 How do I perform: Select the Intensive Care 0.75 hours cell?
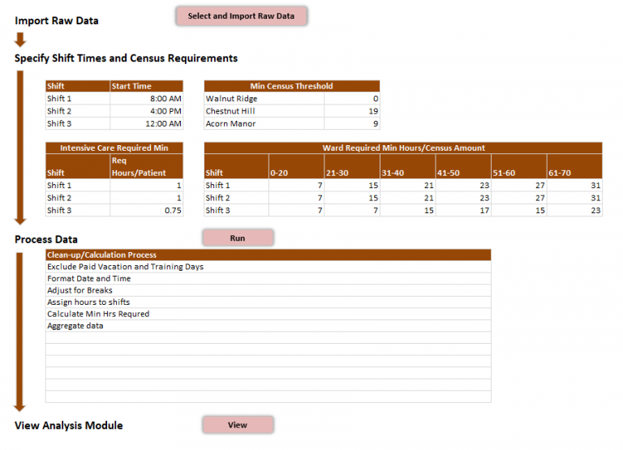(146, 210)
